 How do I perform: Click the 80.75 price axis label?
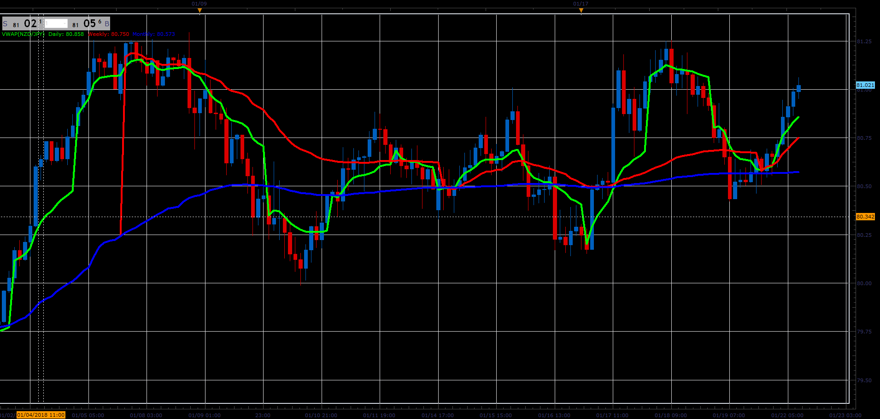pos(864,138)
